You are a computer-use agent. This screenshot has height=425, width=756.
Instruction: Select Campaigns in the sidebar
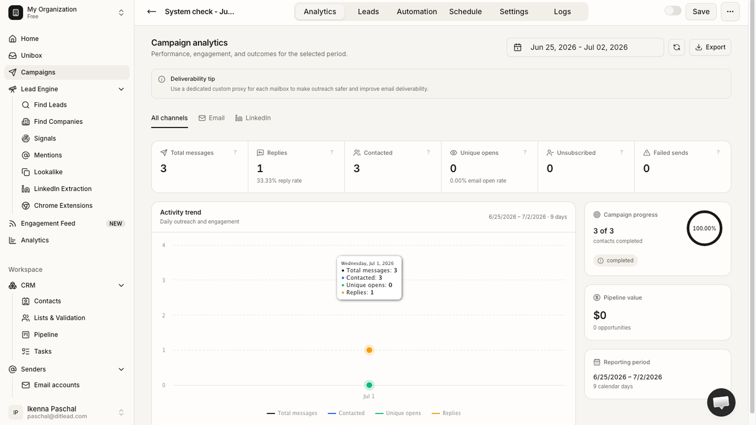[x=67, y=72]
